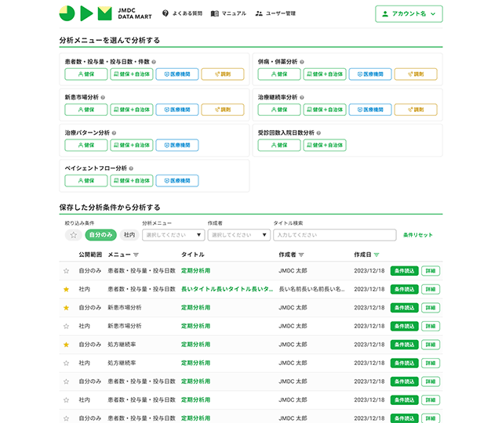Expand the アカウント名 account dropdown

pos(409,14)
